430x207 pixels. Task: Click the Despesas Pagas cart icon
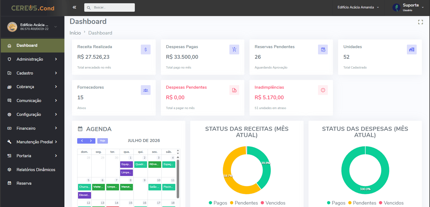(x=234, y=50)
